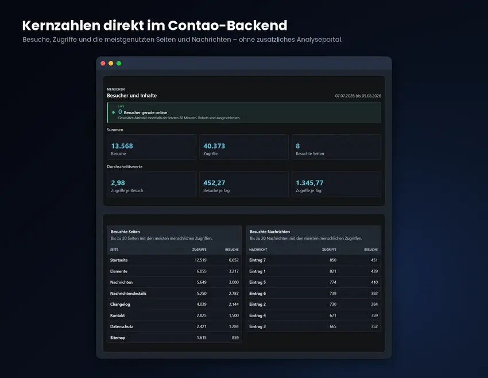The image size is (488, 378).
Task: Click the Besucher gerade online banner
Action: (244, 112)
